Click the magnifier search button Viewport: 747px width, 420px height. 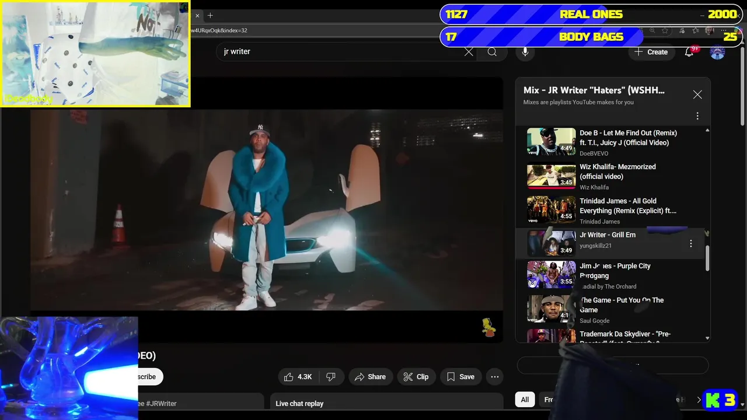pyautogui.click(x=492, y=52)
